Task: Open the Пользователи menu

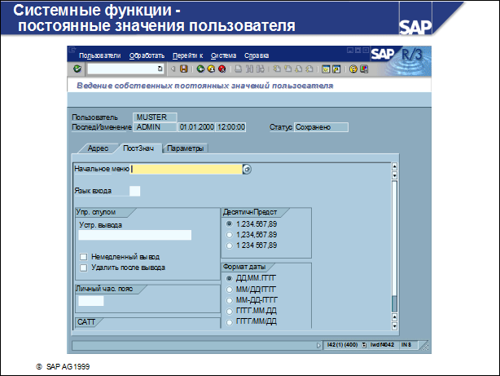Action: [99, 55]
